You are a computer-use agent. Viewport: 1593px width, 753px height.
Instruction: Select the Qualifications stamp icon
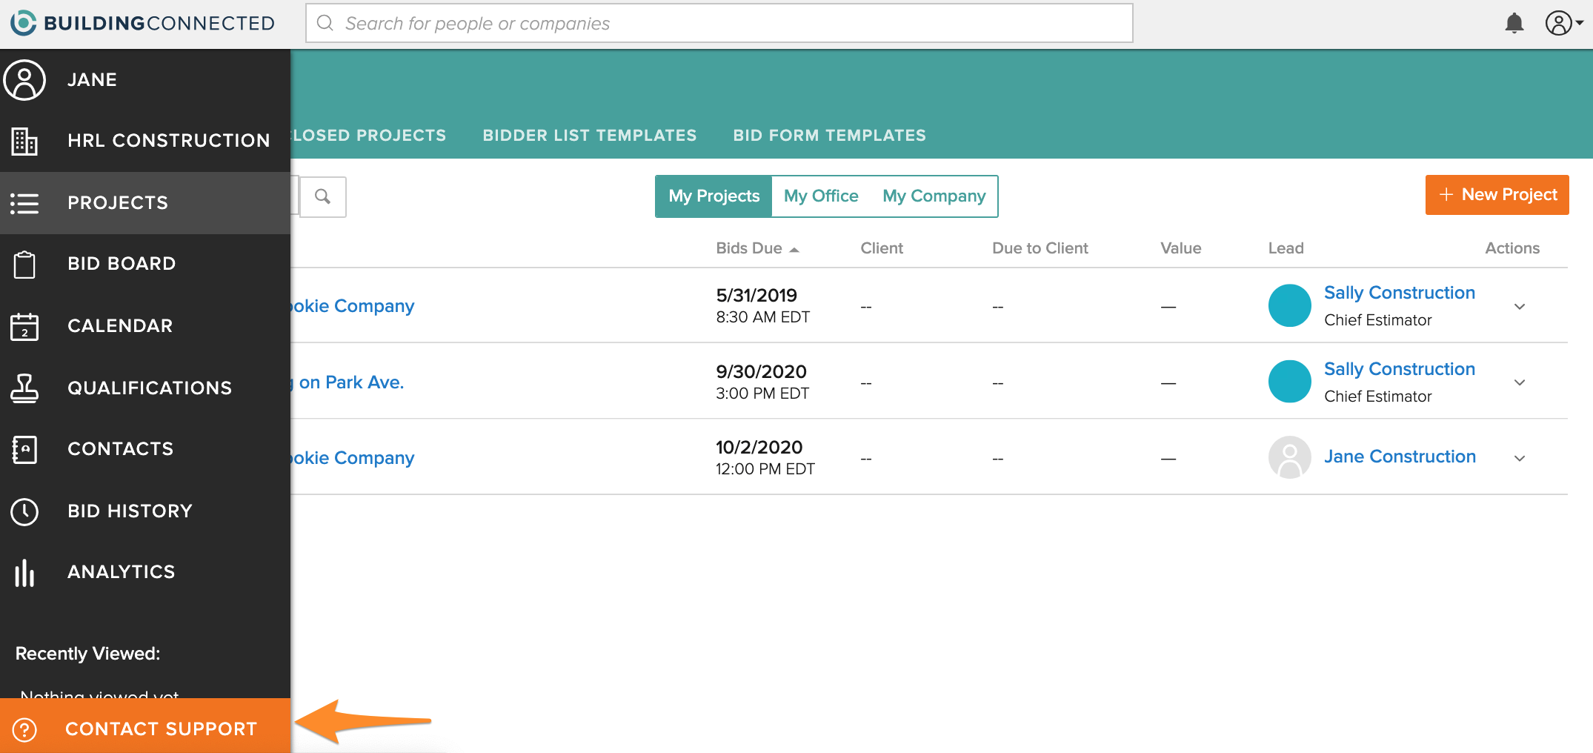tap(24, 388)
